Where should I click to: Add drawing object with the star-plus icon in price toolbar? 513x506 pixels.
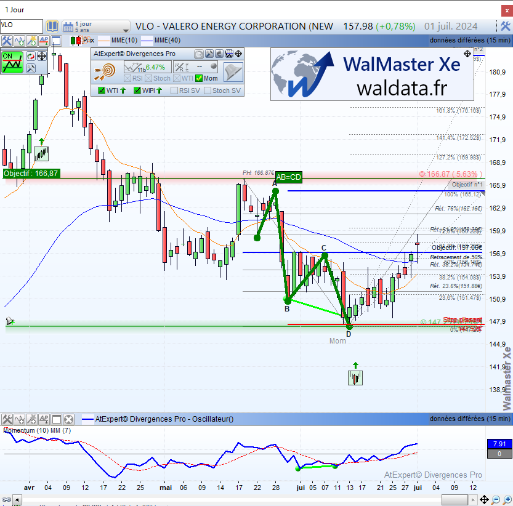pyautogui.click(x=31, y=41)
